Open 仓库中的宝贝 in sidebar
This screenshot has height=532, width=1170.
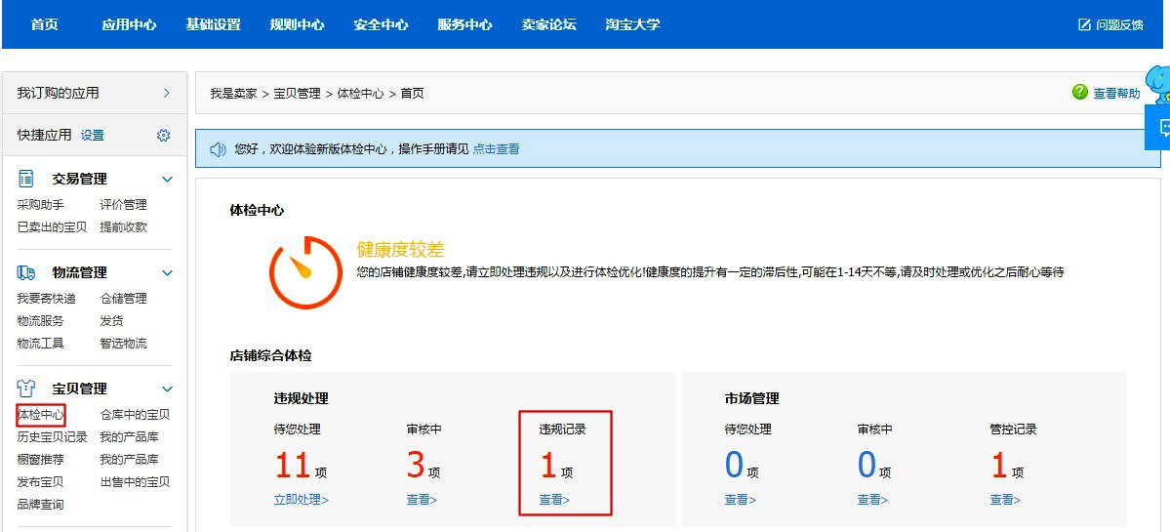pyautogui.click(x=135, y=415)
